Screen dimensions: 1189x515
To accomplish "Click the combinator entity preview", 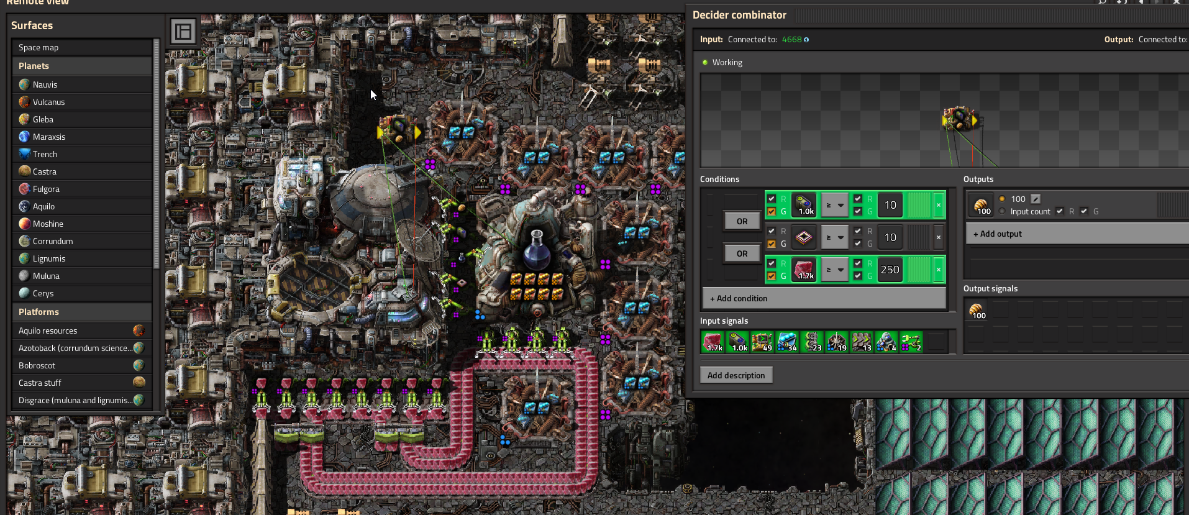I will click(x=960, y=119).
